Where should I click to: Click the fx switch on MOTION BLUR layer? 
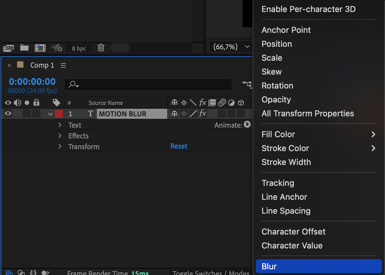click(203, 114)
